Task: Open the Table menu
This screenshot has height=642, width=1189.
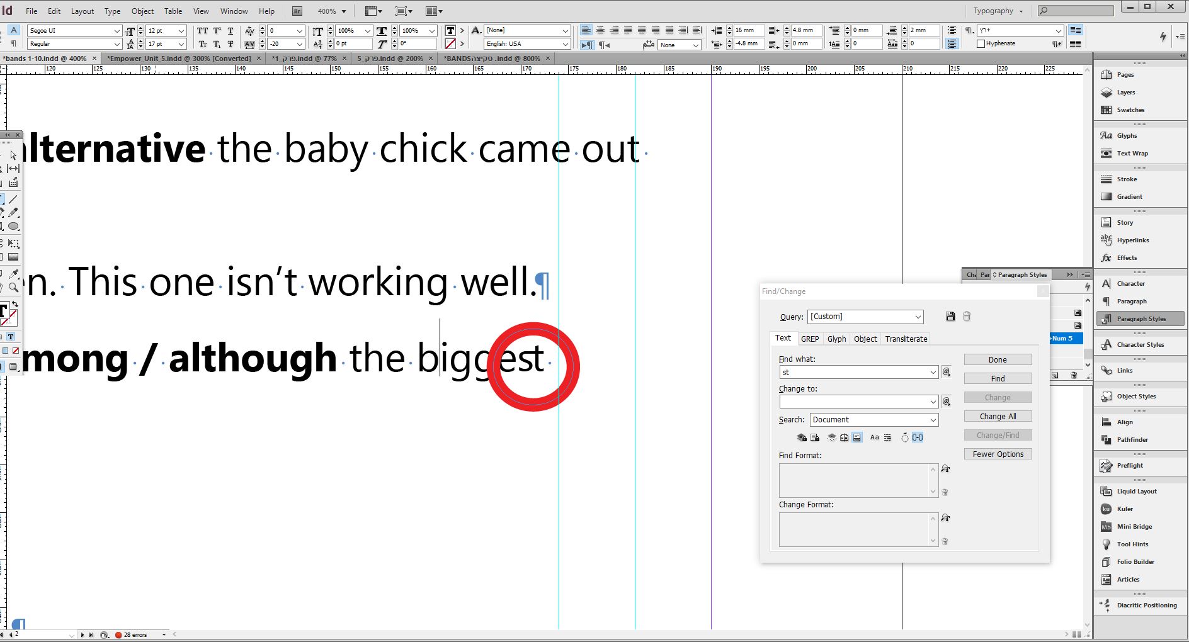Action: pos(173,11)
